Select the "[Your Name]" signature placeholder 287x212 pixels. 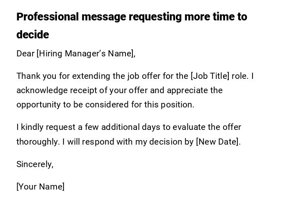[x=40, y=187]
